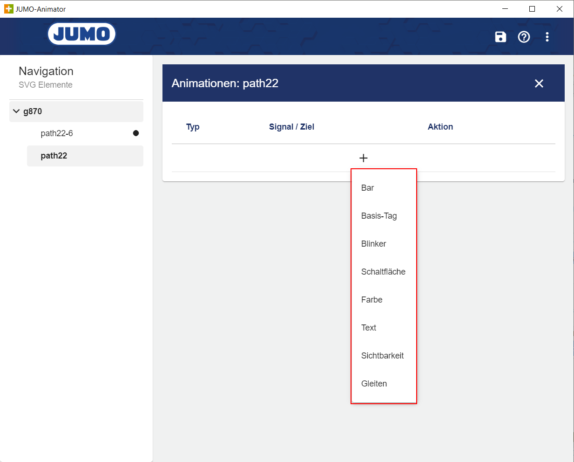Choose the Text menu entry

(x=369, y=328)
